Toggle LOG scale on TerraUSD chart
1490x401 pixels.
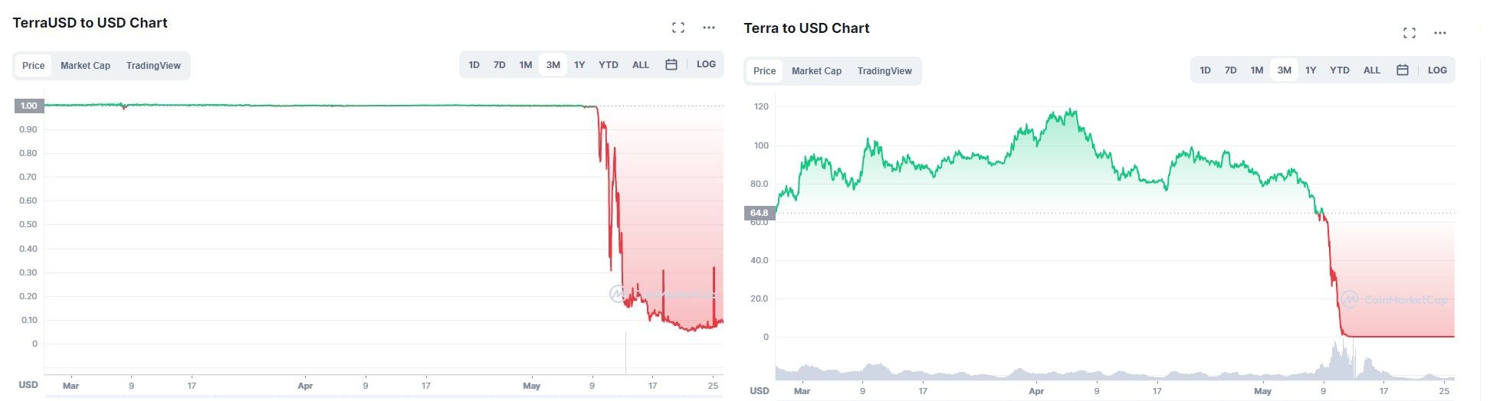point(706,64)
